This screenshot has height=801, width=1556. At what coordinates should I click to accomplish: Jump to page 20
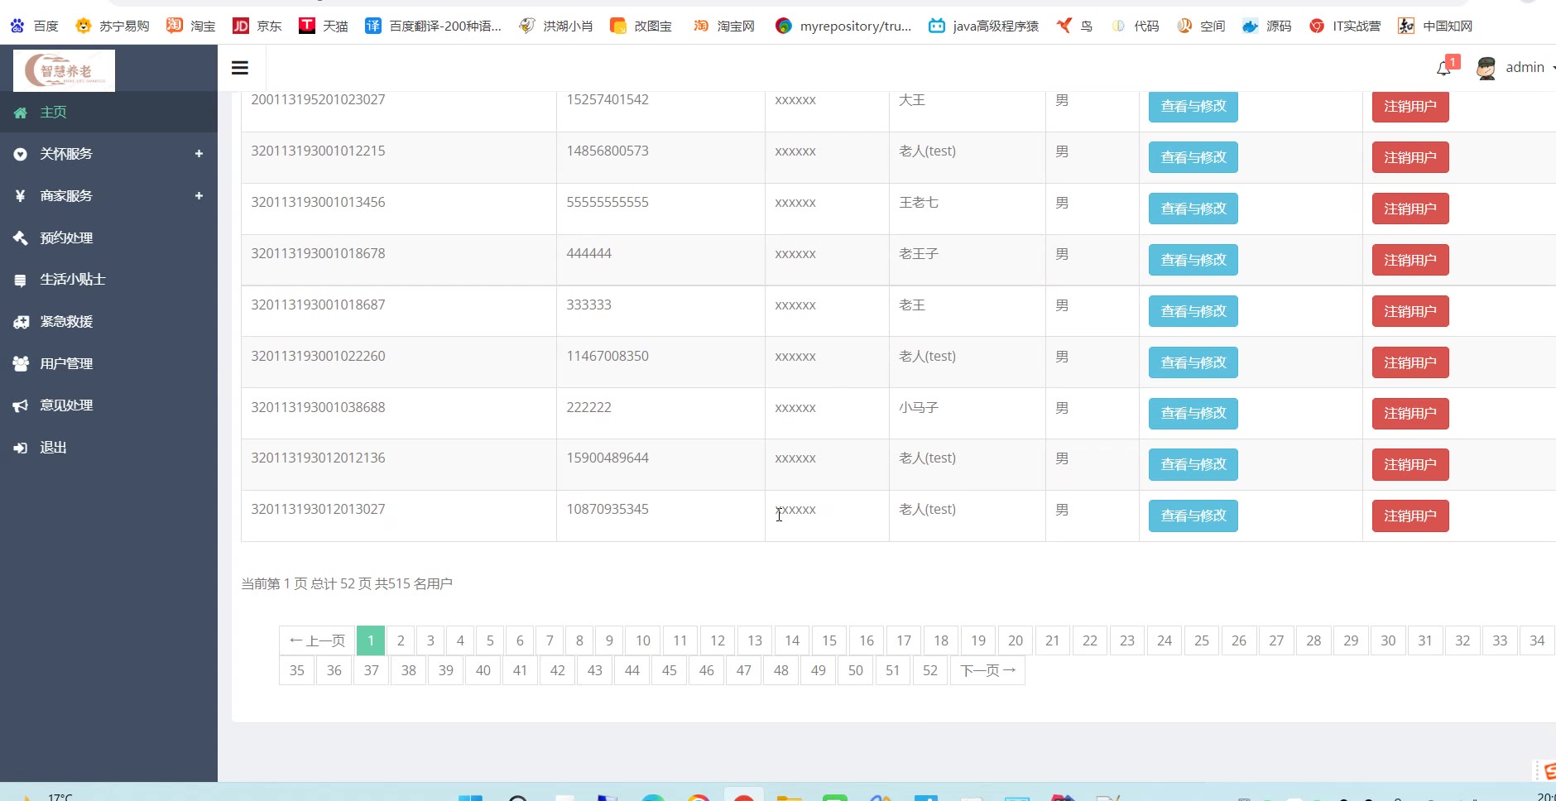pyautogui.click(x=1016, y=640)
